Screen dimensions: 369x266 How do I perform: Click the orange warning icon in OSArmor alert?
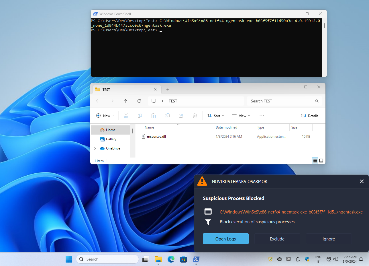click(x=202, y=181)
